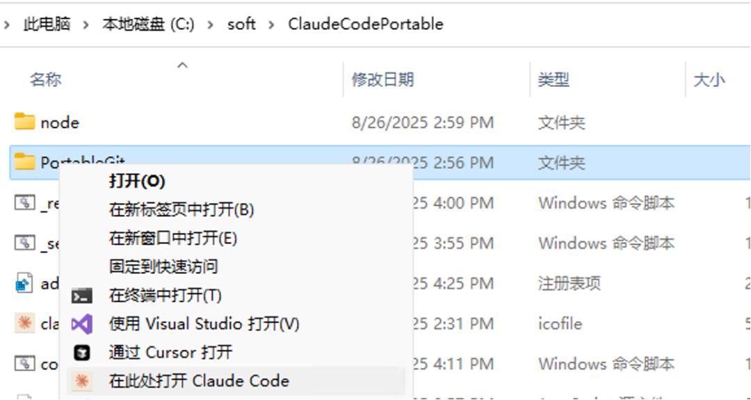Choose 在此处打开 Claude Code entry
Image resolution: width=751 pixels, height=400 pixels.
pyautogui.click(x=199, y=381)
